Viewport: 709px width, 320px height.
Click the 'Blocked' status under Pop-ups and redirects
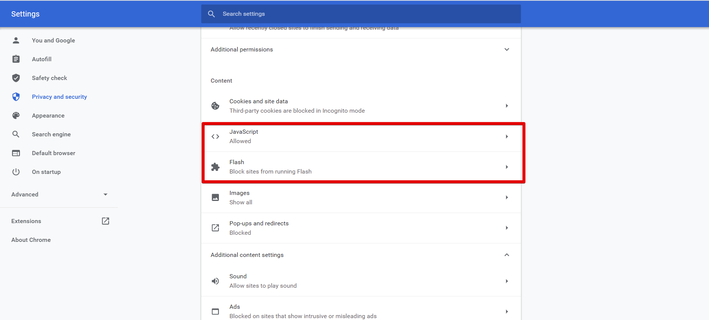(240, 232)
